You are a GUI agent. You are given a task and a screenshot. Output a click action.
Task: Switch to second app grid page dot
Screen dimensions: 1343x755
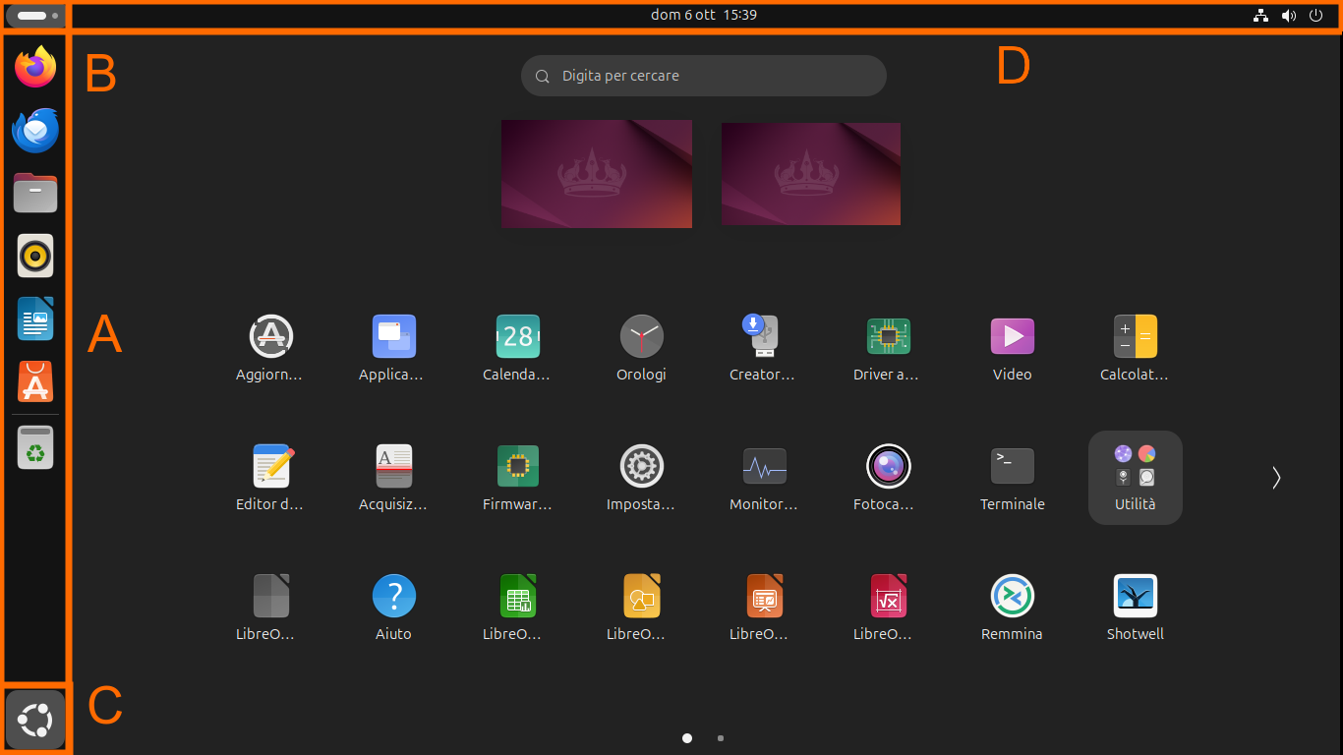pyautogui.click(x=721, y=738)
